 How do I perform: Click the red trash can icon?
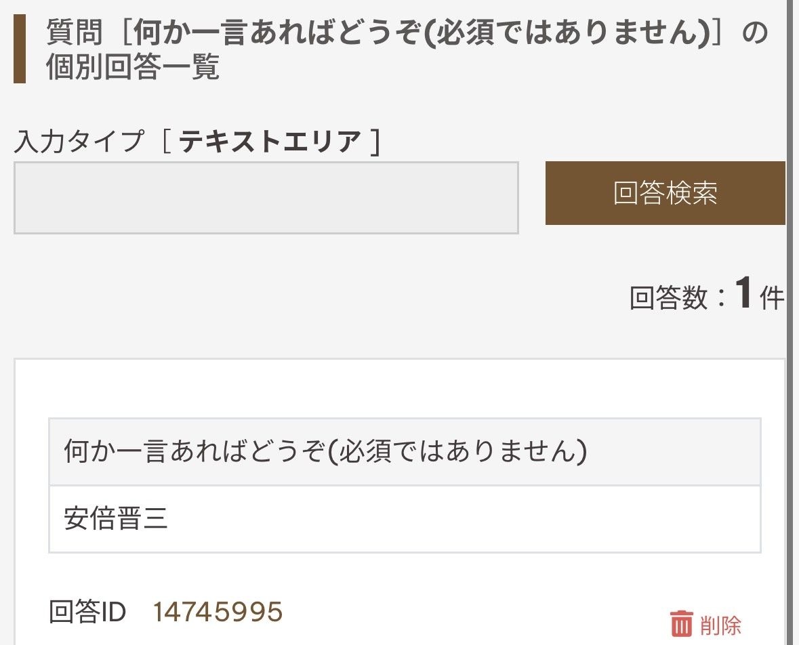[681, 624]
